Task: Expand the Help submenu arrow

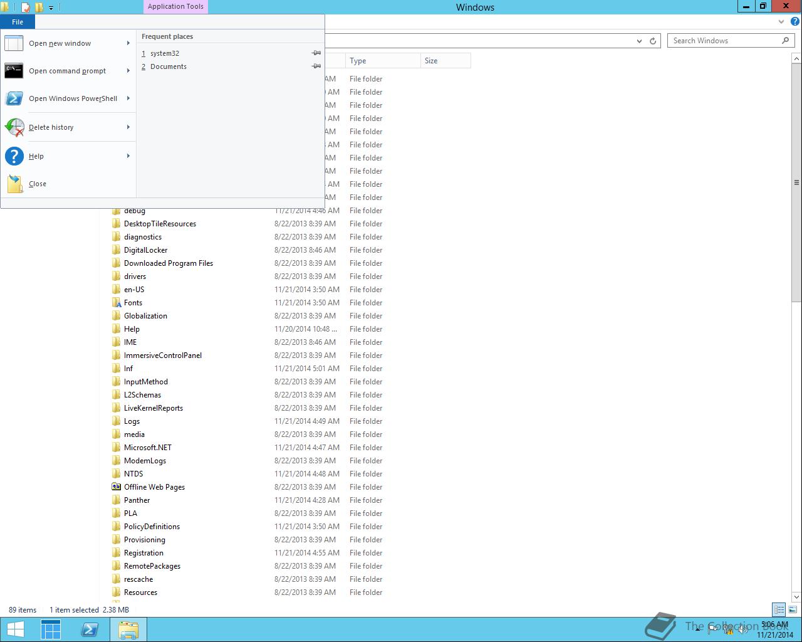Action: [x=128, y=156]
